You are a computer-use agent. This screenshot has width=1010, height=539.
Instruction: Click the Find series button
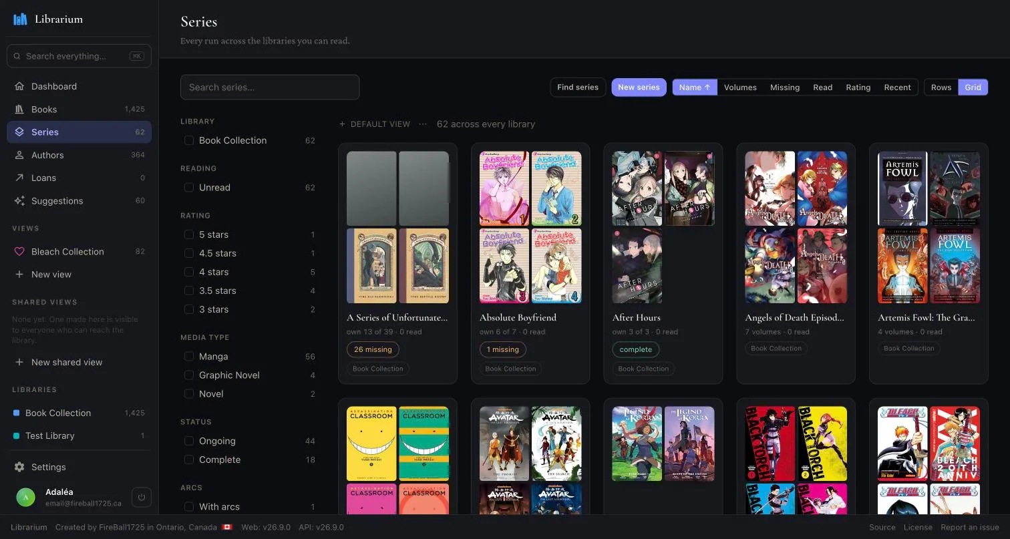(x=578, y=87)
